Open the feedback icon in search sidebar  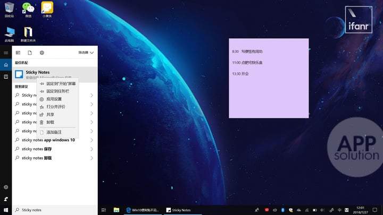[x=6, y=199]
